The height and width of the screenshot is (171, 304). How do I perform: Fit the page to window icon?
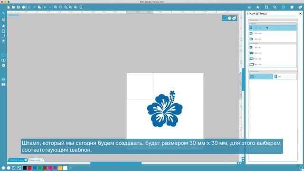(x=81, y=7)
